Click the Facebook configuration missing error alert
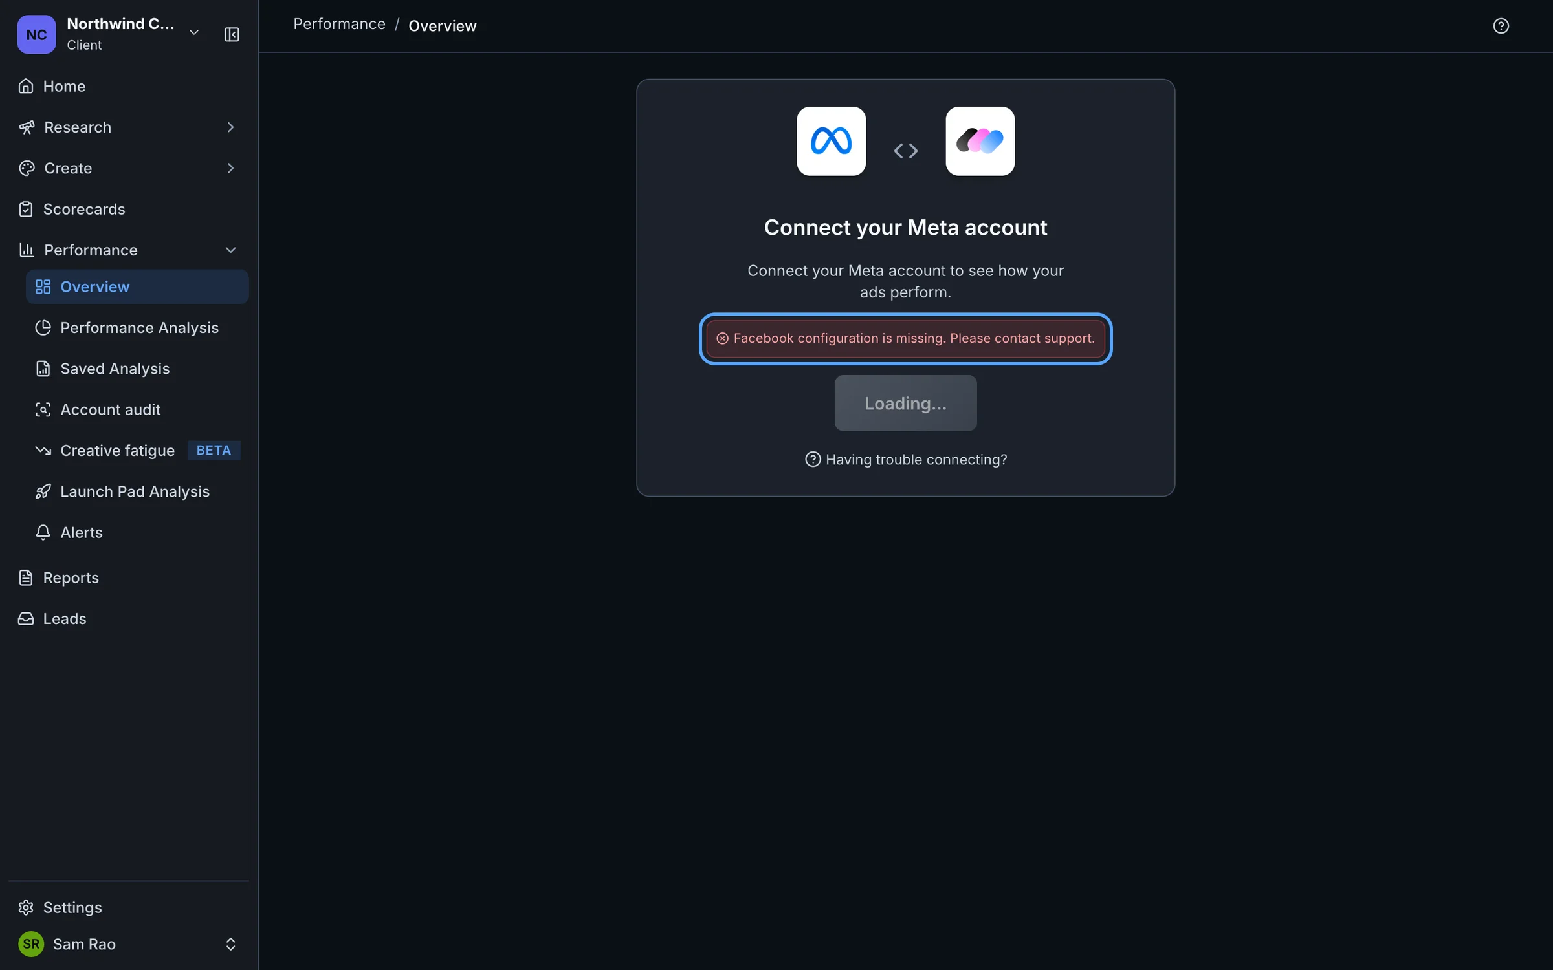The height and width of the screenshot is (970, 1553). tap(905, 338)
